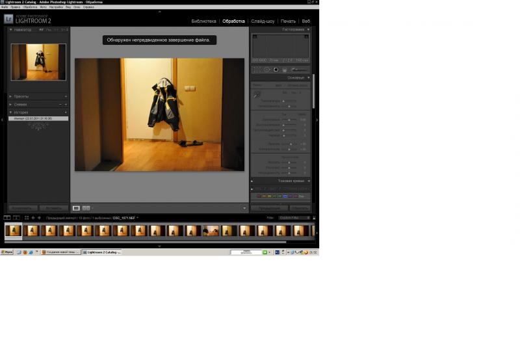Click the Предыдущие button

click(x=269, y=208)
